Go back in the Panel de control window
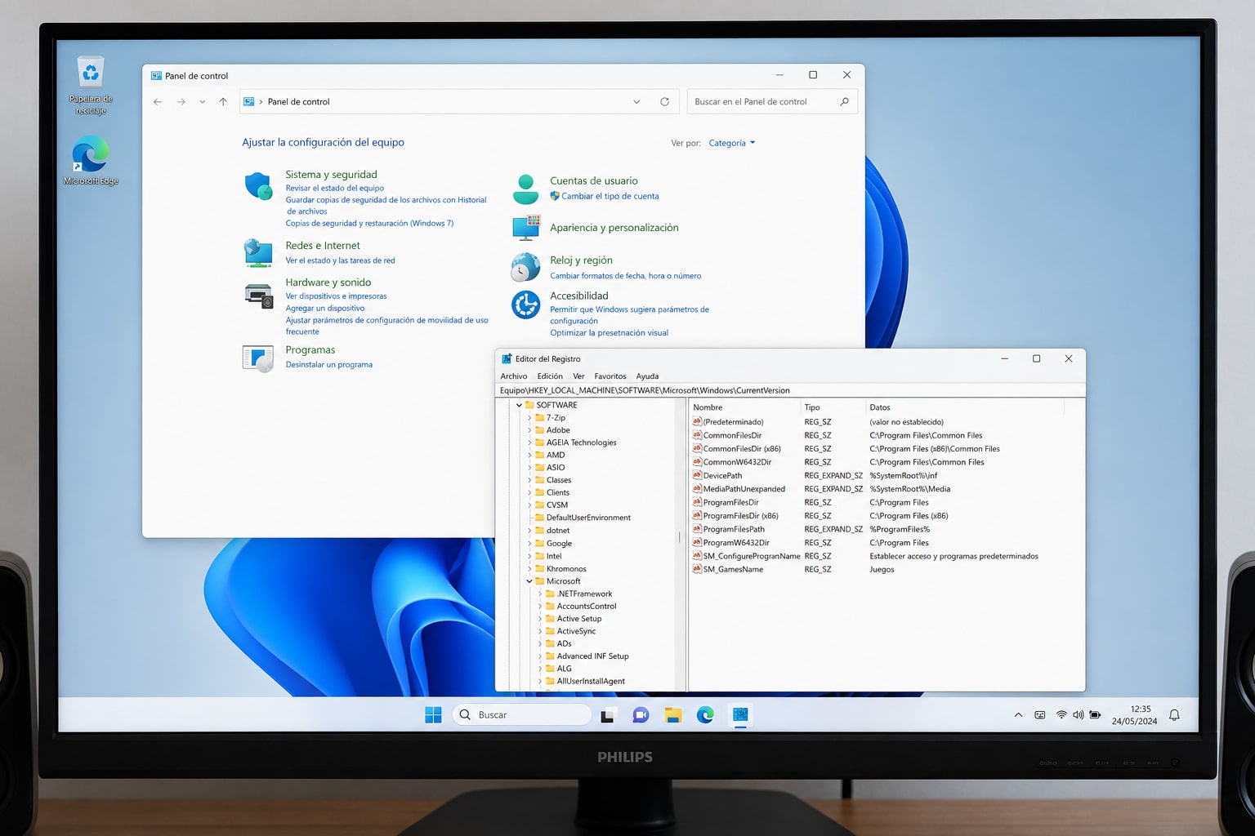 (158, 102)
